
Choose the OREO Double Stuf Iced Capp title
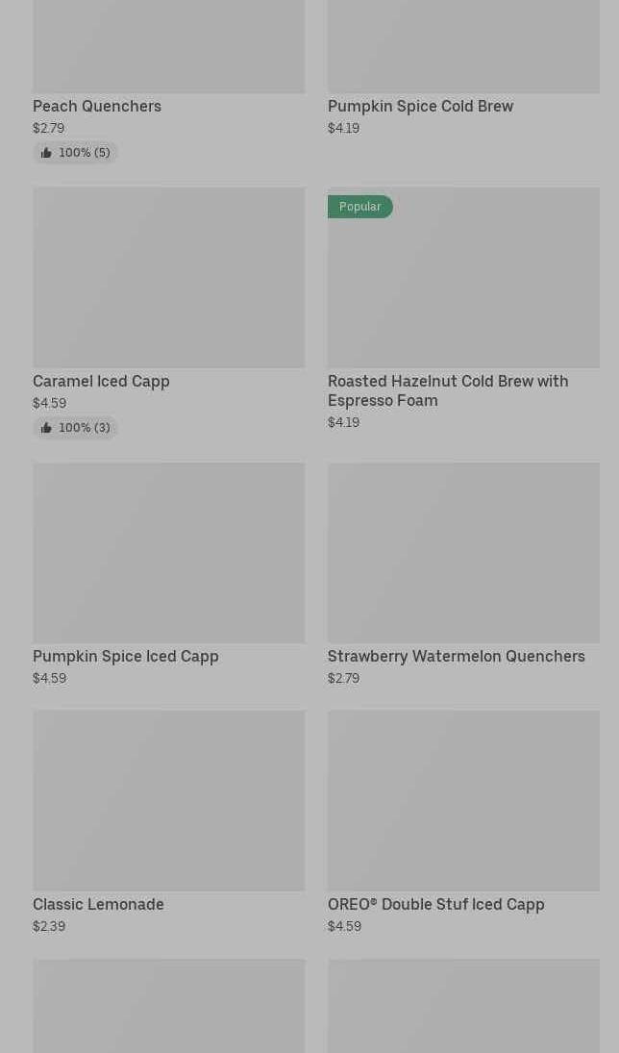coord(435,904)
